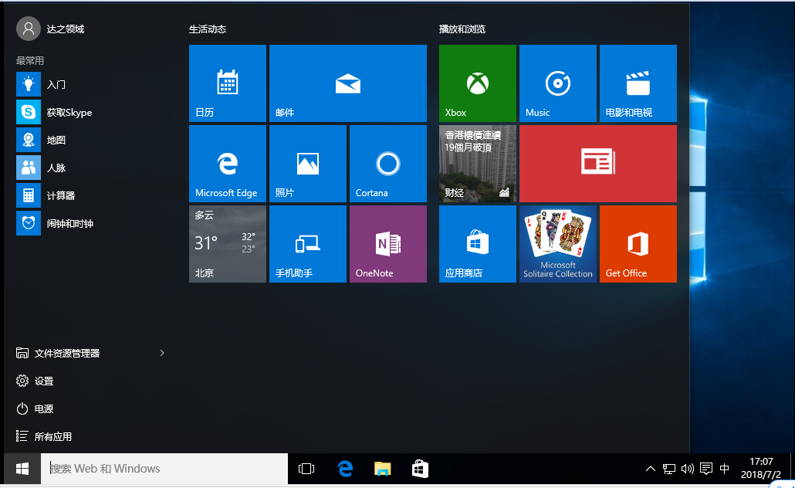Expand 文件资源管理器 jump list arrow

(162, 353)
